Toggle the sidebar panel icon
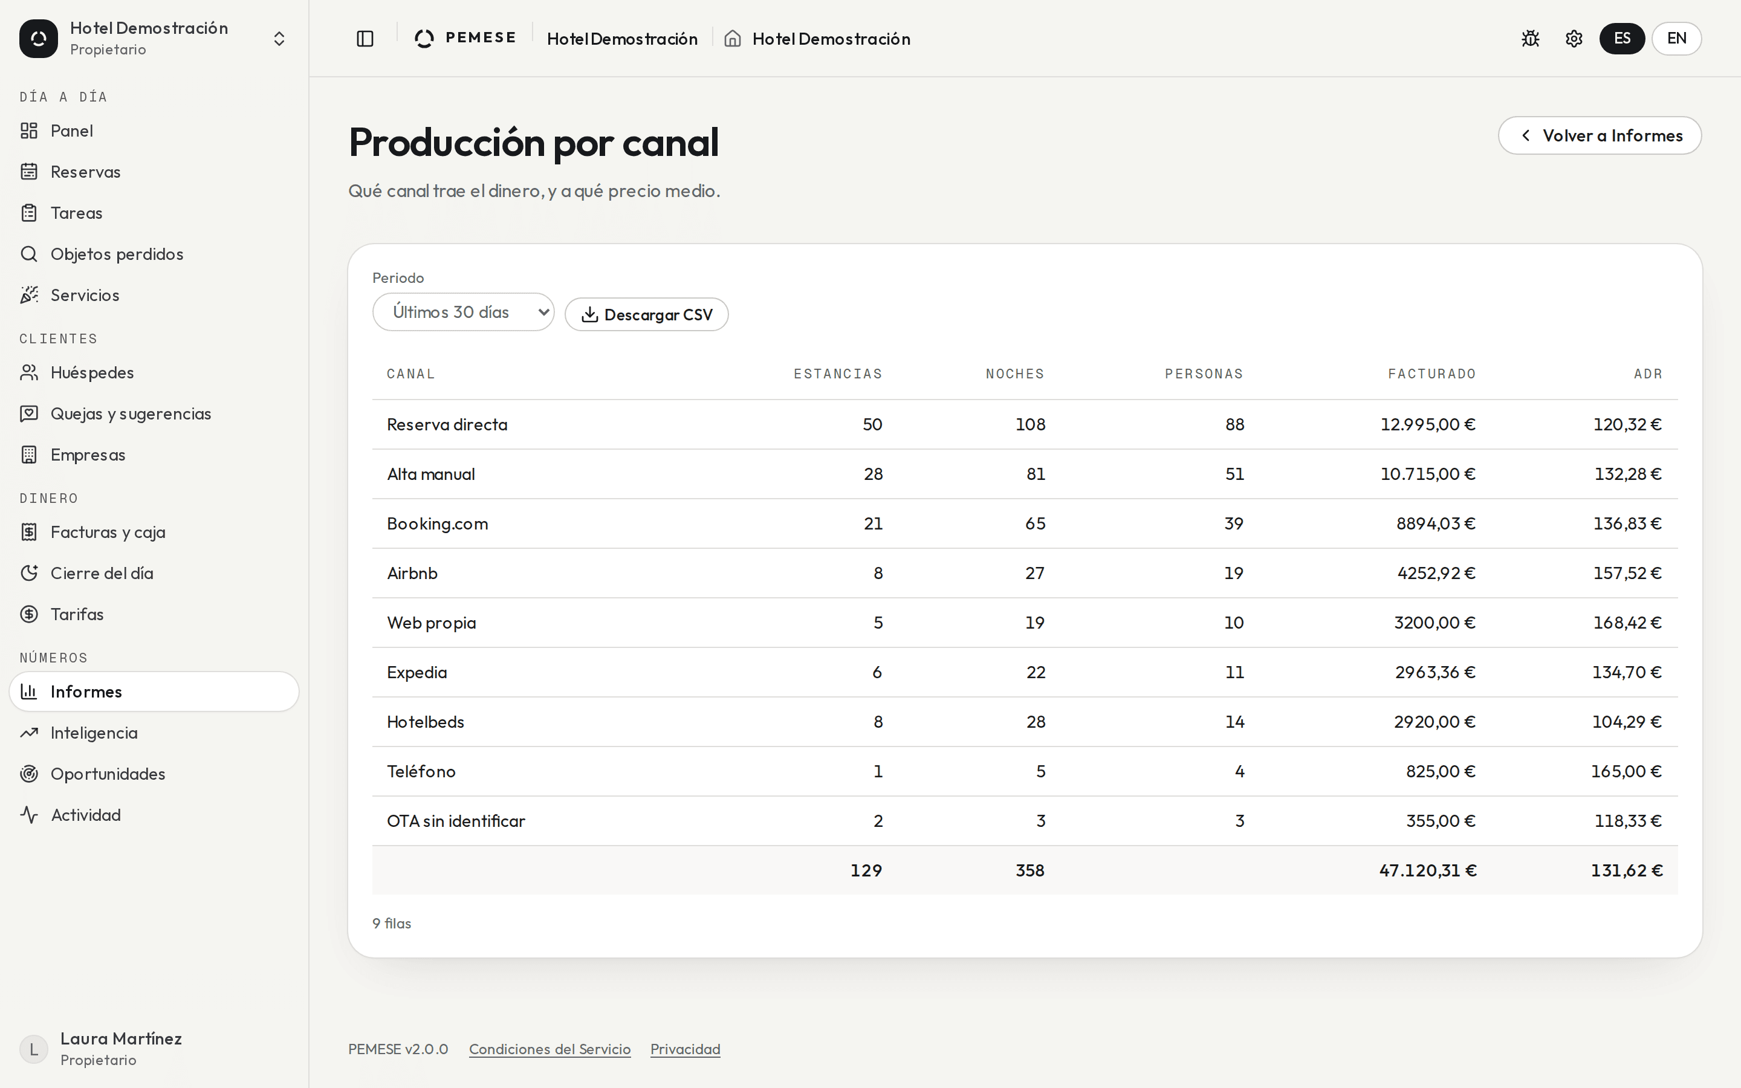This screenshot has height=1088, width=1741. tap(365, 39)
